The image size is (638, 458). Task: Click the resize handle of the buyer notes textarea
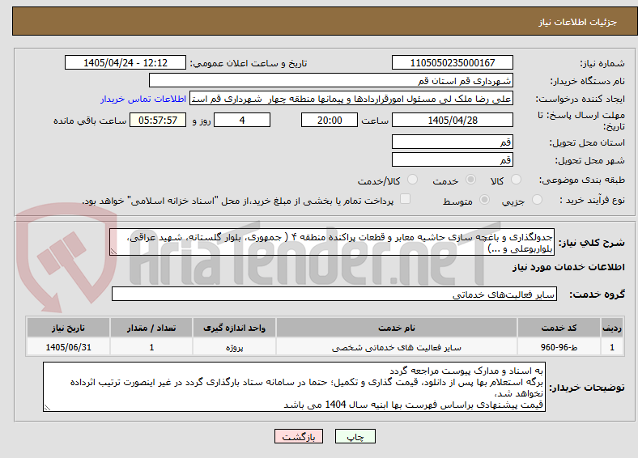[x=47, y=407]
